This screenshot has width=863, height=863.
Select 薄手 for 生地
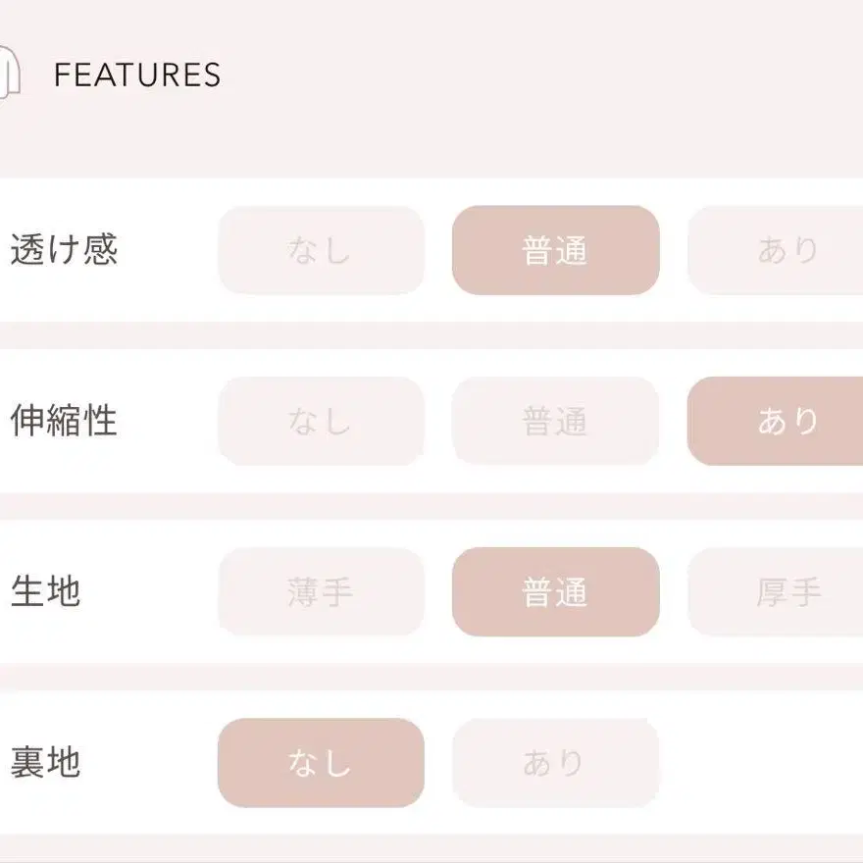[321, 591]
